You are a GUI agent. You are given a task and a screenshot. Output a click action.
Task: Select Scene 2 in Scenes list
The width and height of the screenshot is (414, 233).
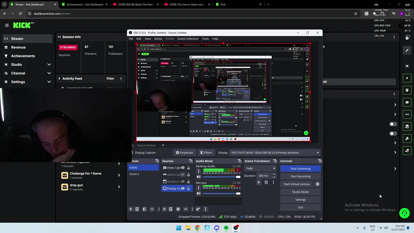[x=143, y=174]
